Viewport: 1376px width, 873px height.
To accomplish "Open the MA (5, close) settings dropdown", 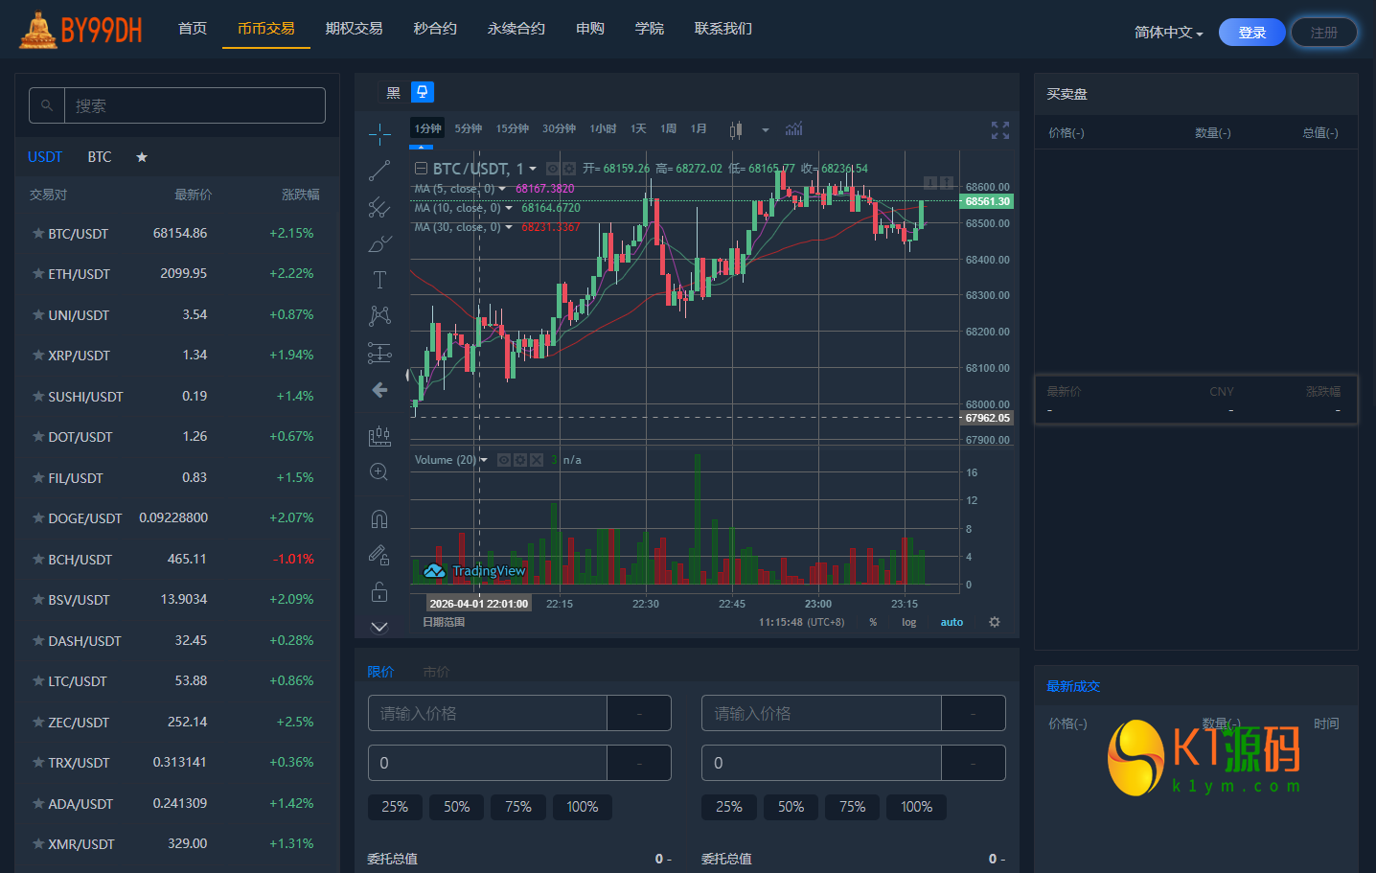I will coord(501,189).
